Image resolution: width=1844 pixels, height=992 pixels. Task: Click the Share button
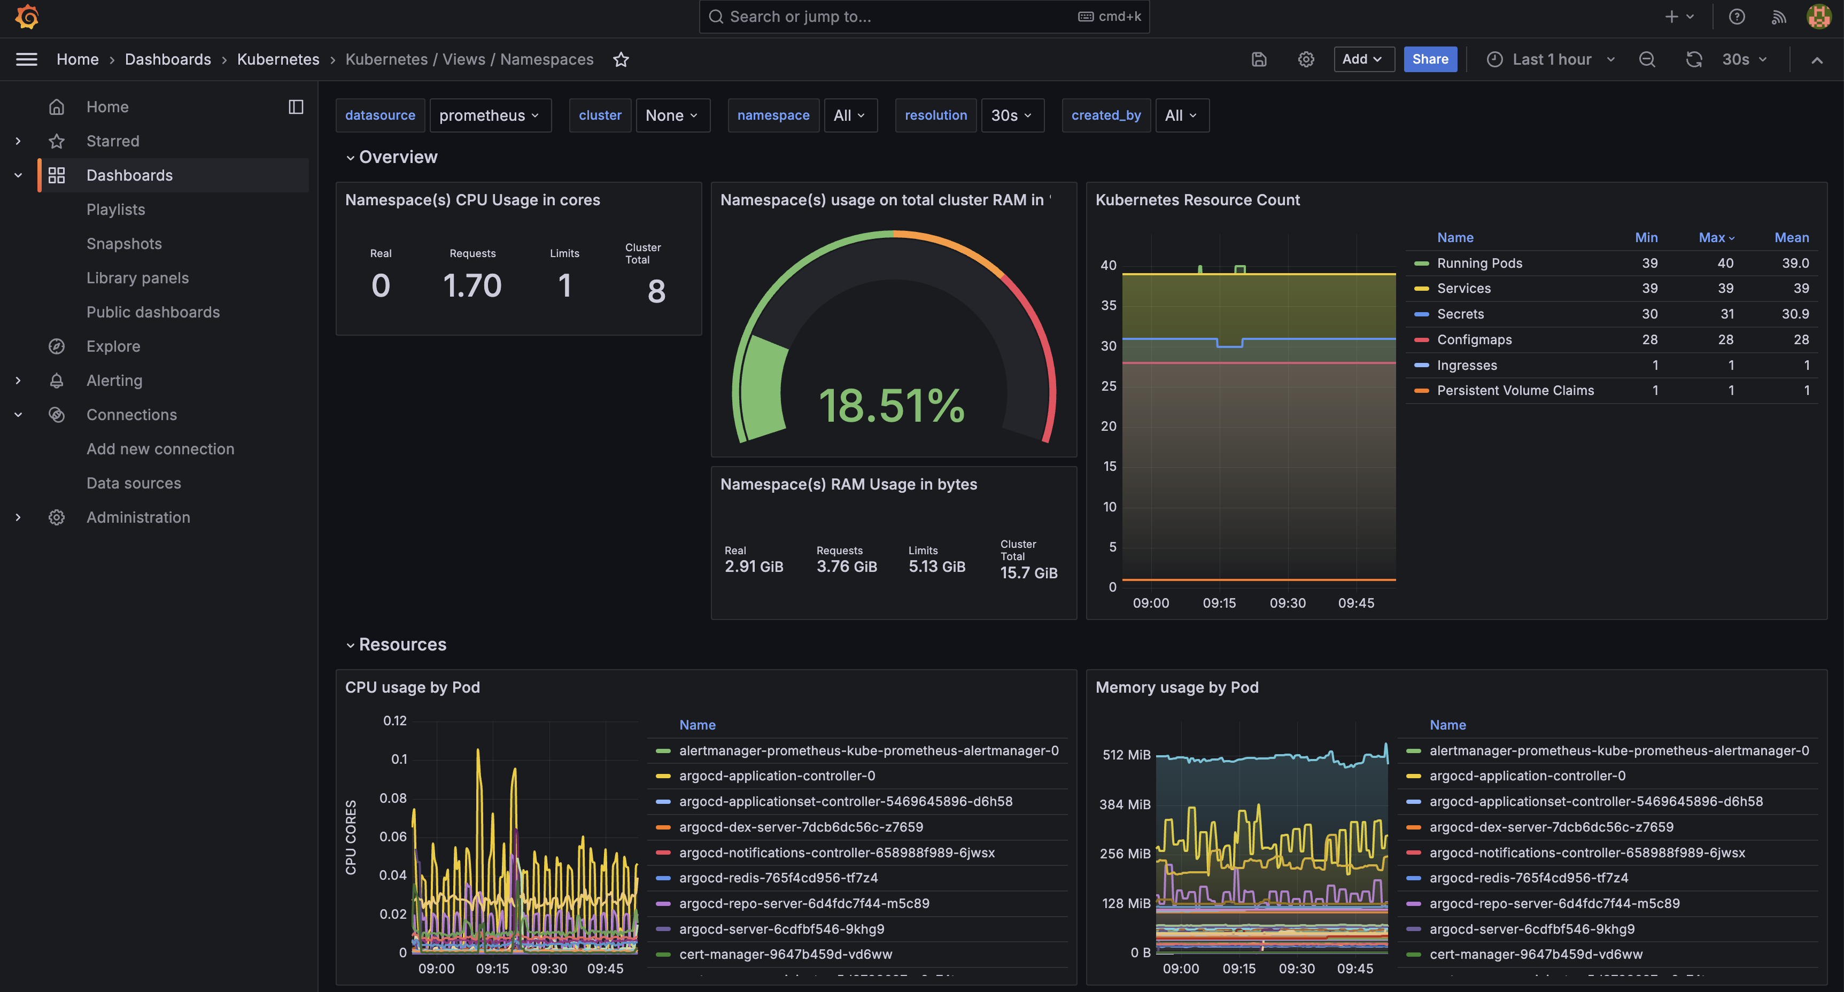coord(1430,59)
